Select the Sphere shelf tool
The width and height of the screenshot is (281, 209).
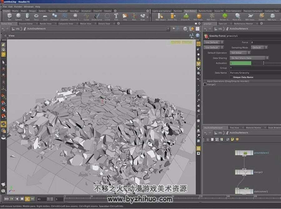pyautogui.click(x=18, y=17)
